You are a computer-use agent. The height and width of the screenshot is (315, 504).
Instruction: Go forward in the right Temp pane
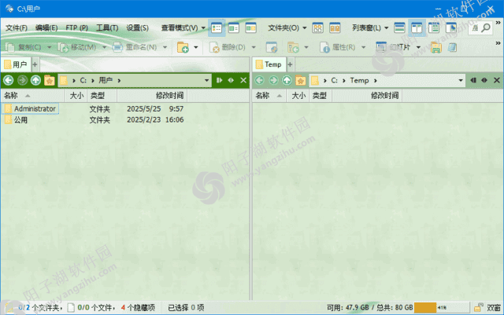click(x=273, y=80)
